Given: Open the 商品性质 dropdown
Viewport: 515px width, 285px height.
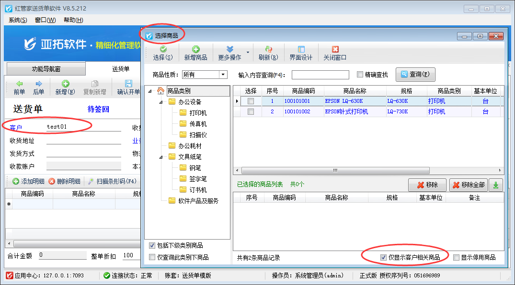Looking at the screenshot, I should tap(223, 75).
